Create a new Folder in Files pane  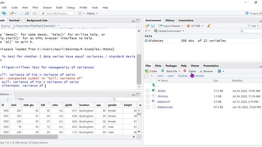[x=151, y=71]
